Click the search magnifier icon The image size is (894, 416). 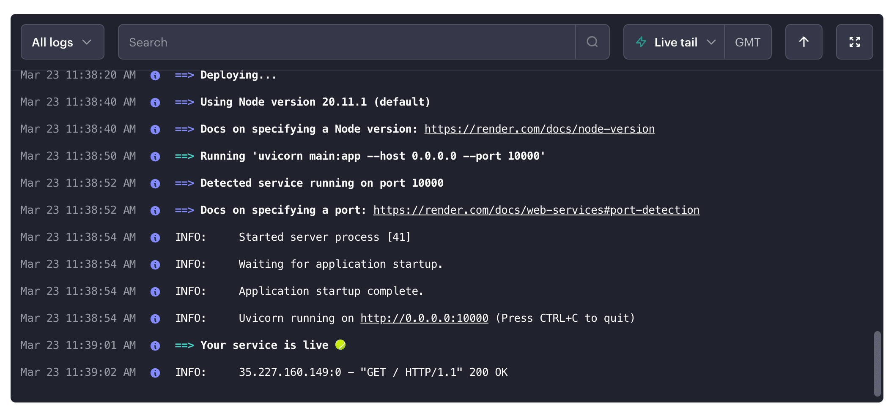[x=592, y=42]
